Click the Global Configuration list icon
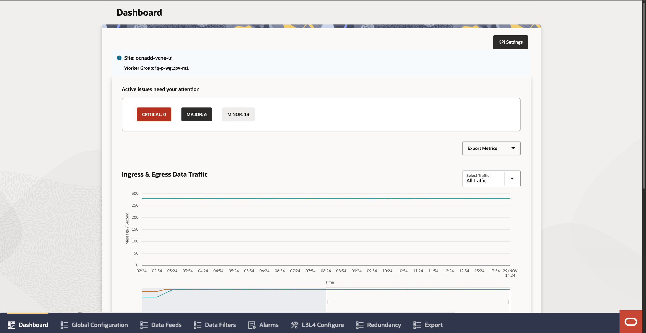This screenshot has width=646, height=333. [64, 325]
